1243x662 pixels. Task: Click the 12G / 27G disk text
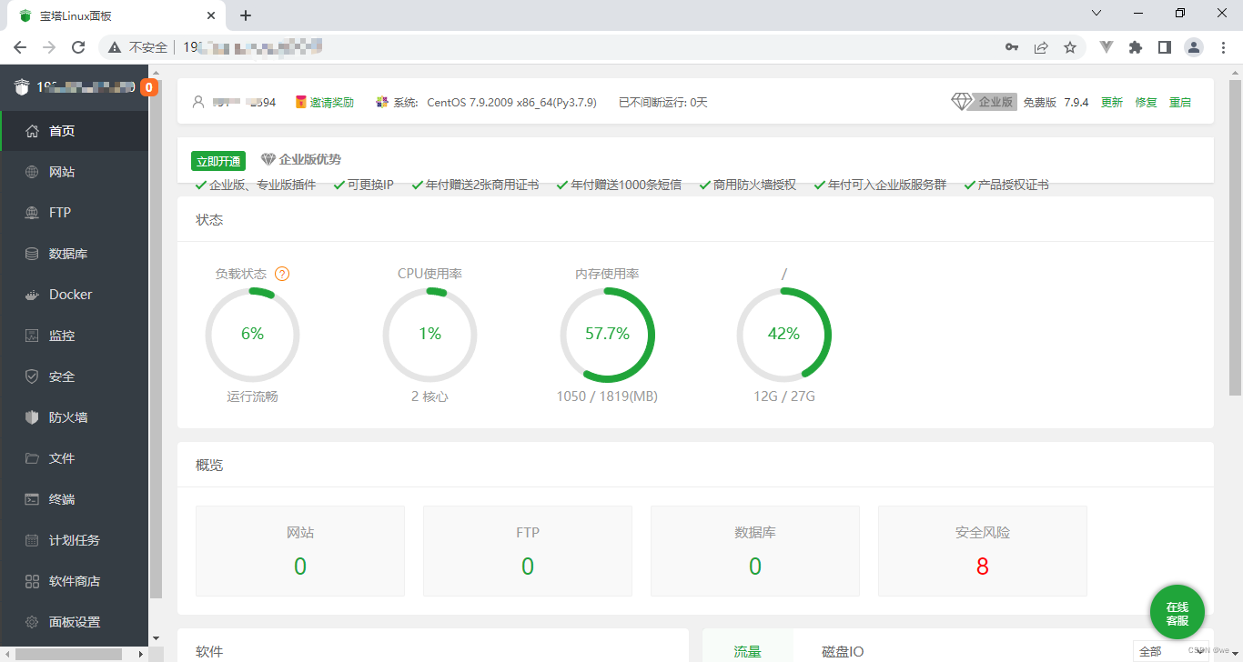coord(783,396)
